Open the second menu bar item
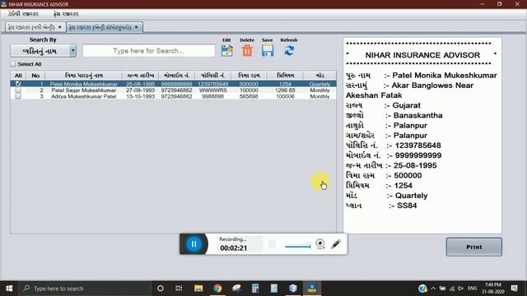The height and width of the screenshot is (296, 527). [66, 14]
